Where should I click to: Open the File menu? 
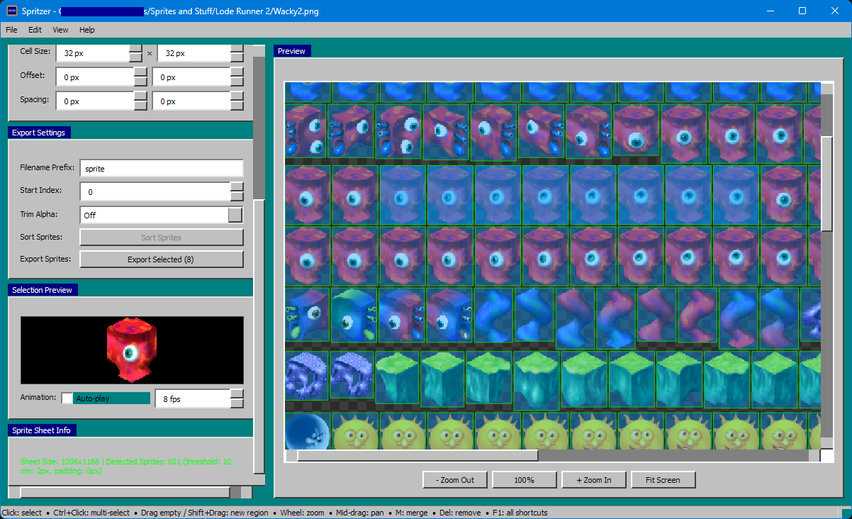[11, 30]
